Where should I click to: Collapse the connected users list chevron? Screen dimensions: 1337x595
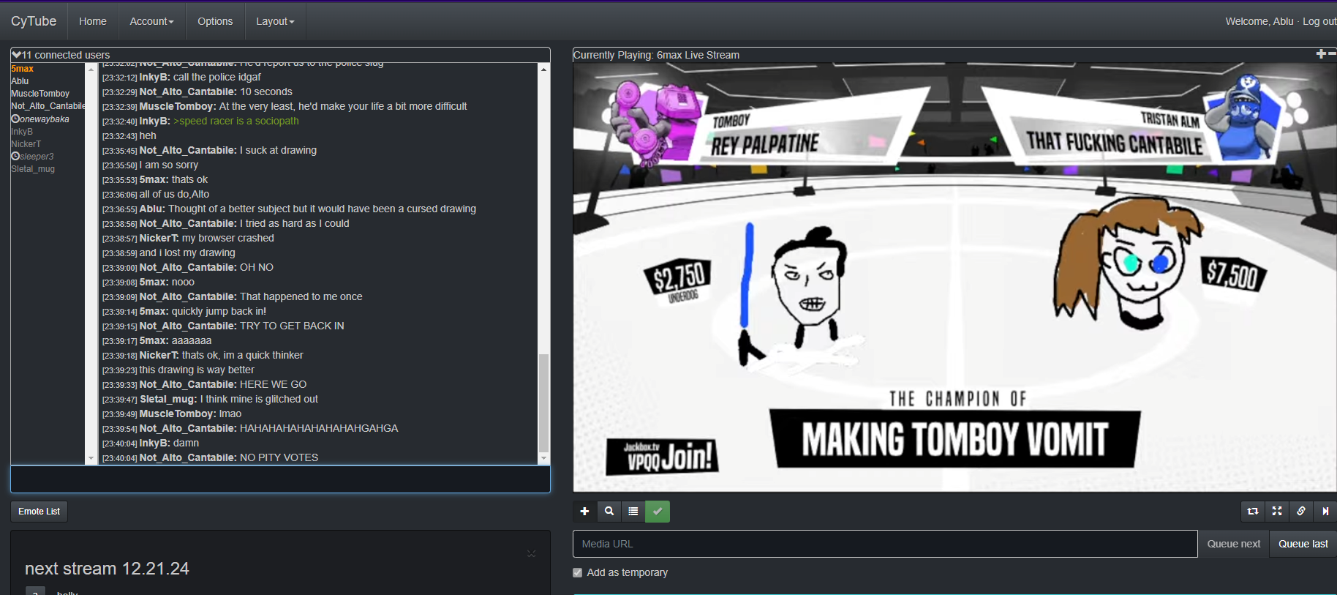coord(16,55)
